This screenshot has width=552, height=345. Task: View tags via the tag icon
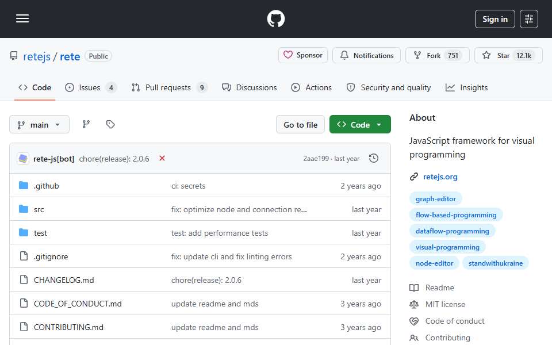point(110,124)
